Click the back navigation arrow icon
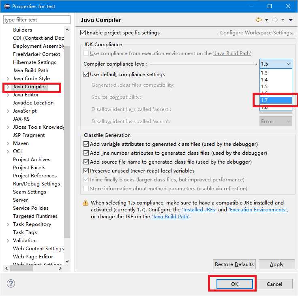The image size is (298, 296). point(259,20)
